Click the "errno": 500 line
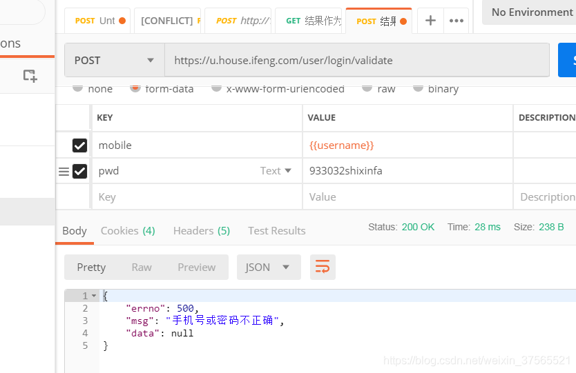The width and height of the screenshot is (576, 373). [x=162, y=308]
